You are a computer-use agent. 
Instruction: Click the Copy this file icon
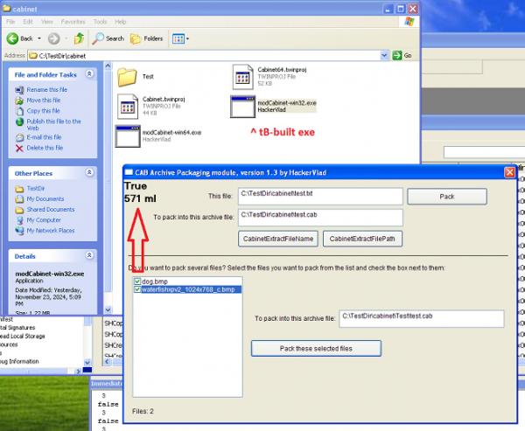[19, 111]
